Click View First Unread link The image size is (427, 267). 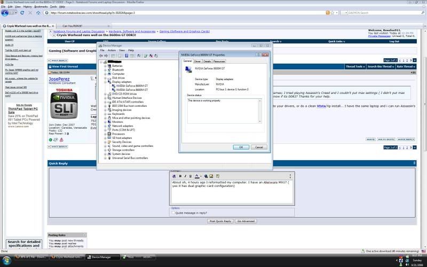point(65,66)
